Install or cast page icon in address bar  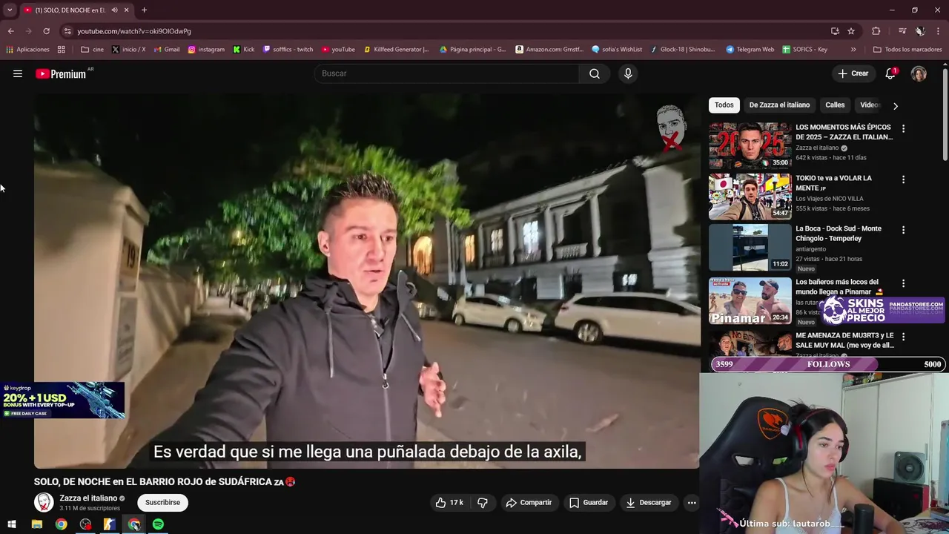(835, 31)
